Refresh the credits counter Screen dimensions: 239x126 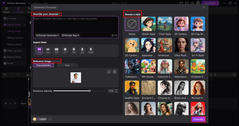tap(50, 119)
